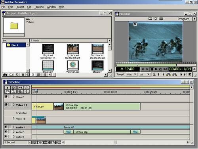Mute the Audio 2 track speaker icon
198x149 pixels.
pos(6,132)
